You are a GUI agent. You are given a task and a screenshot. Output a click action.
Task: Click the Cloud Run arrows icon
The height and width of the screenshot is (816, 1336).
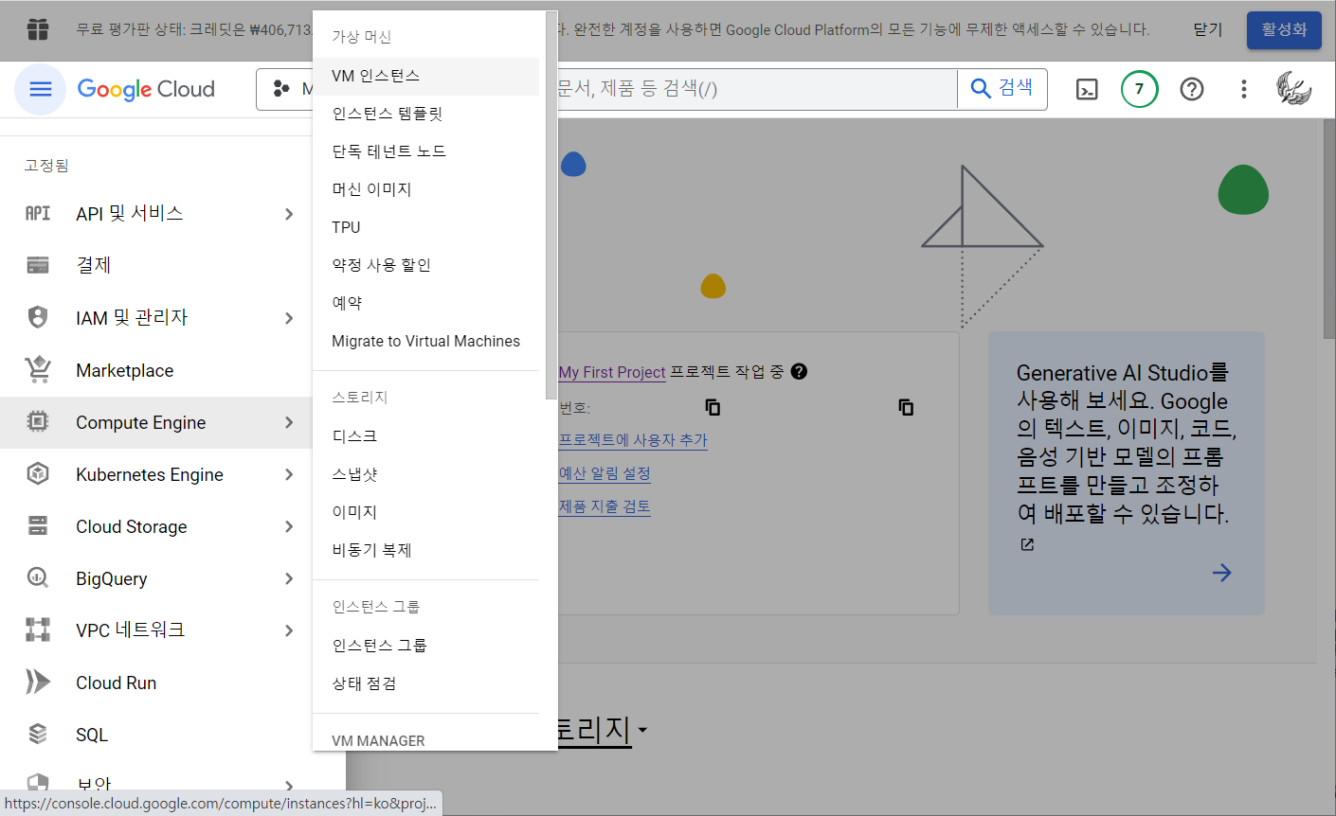click(38, 682)
